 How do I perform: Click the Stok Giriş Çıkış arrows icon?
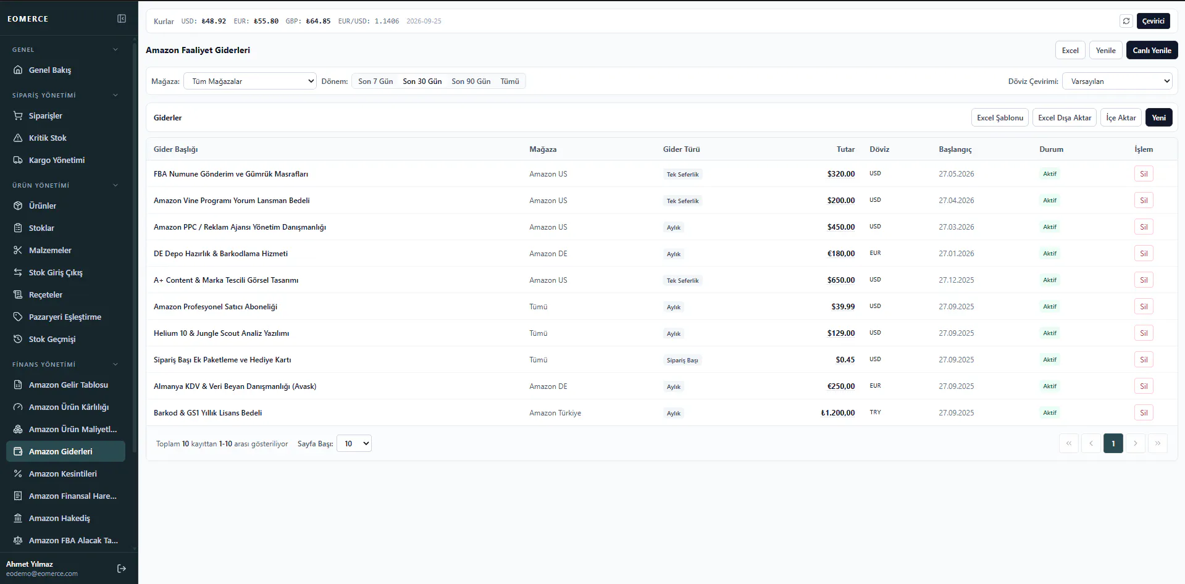pyautogui.click(x=18, y=272)
